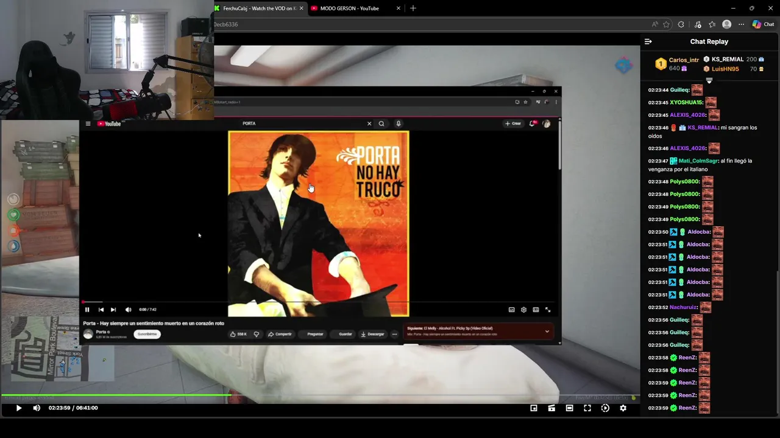Close the MODO GERSON YouTube tab
780x438 pixels.
click(399, 9)
